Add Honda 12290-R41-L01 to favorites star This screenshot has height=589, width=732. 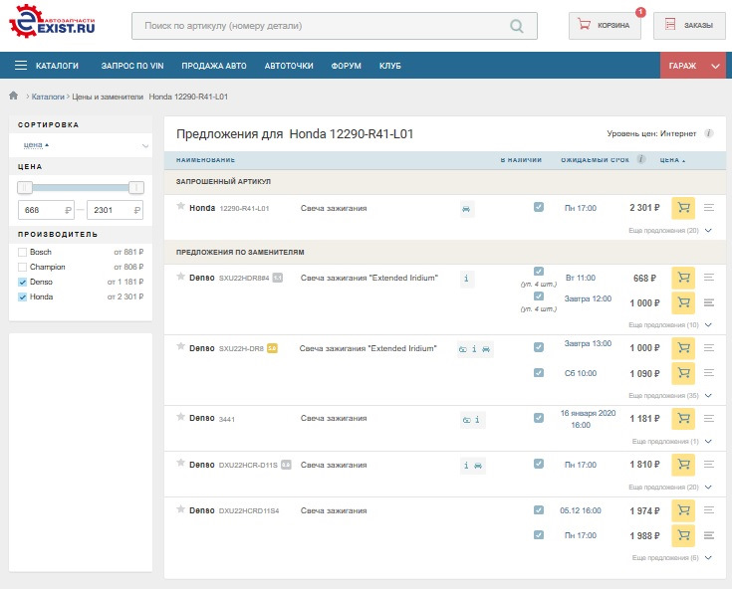pyautogui.click(x=180, y=206)
